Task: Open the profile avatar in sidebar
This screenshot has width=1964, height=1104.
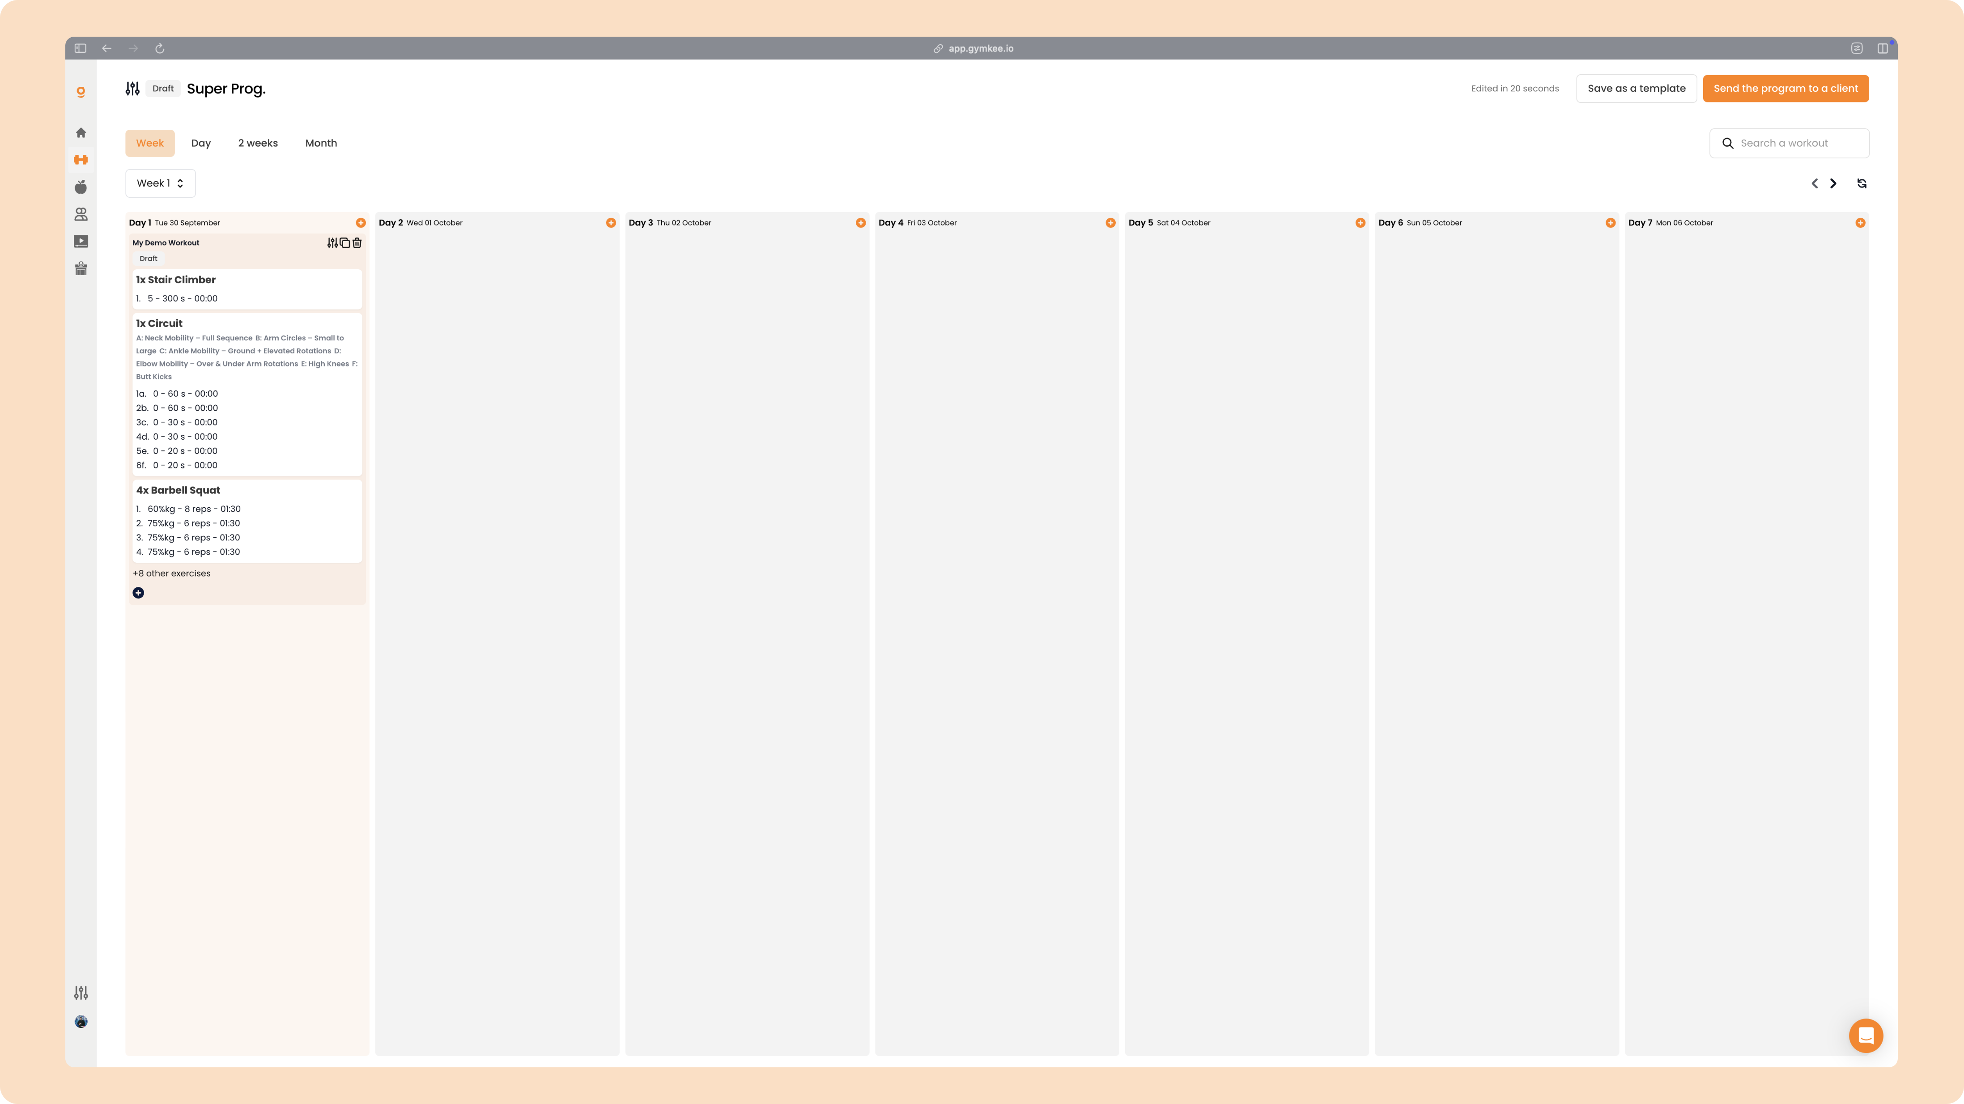Action: [81, 1022]
